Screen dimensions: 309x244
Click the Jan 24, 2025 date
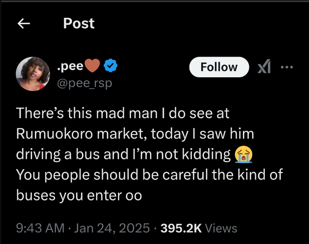coord(112,228)
